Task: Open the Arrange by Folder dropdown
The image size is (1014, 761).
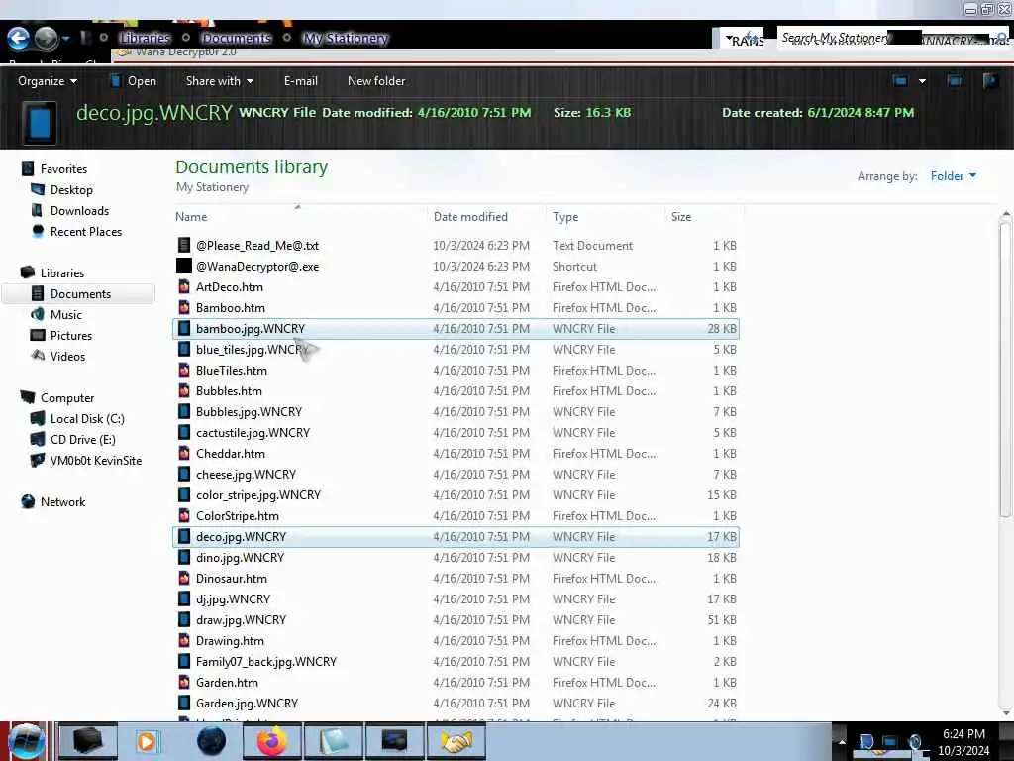Action: coord(954,176)
